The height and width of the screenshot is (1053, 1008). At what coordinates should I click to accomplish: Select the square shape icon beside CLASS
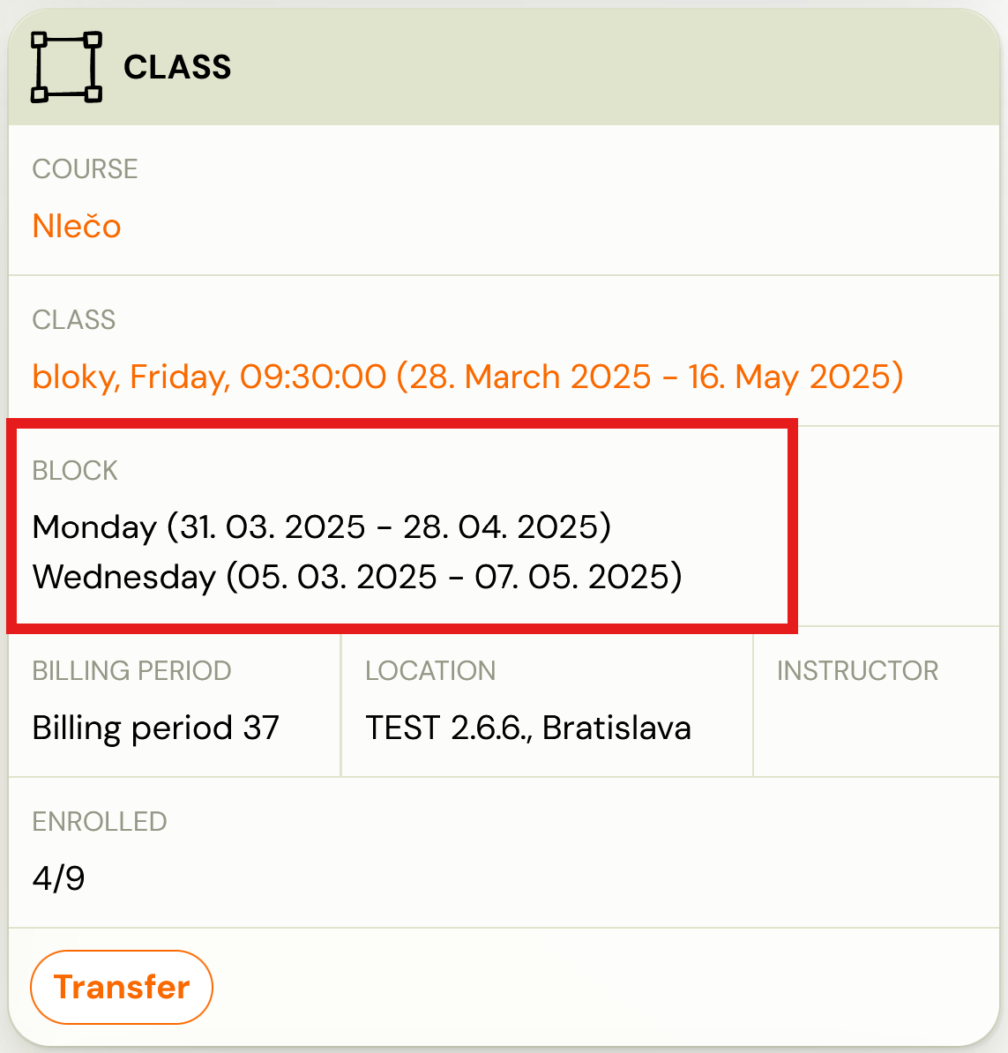click(66, 66)
